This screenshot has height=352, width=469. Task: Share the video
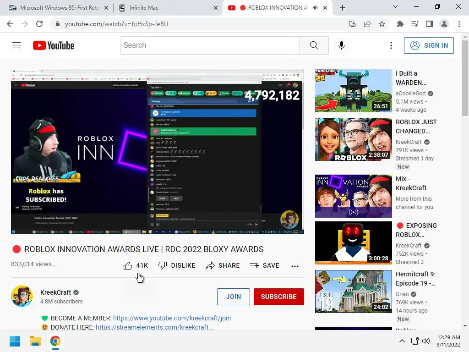[223, 265]
